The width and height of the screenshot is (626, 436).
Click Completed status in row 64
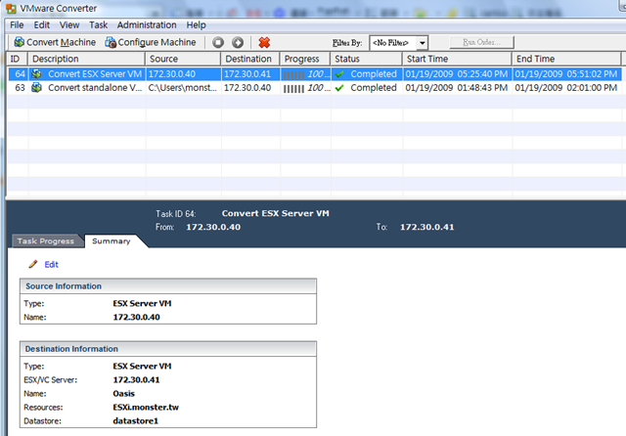click(374, 74)
